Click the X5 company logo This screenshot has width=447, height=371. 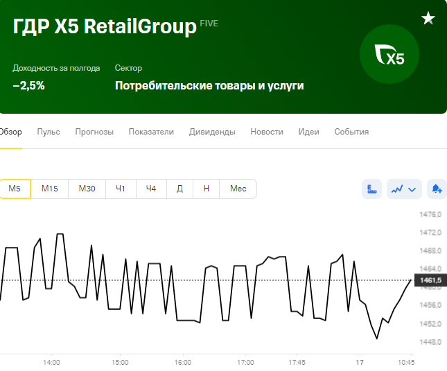tap(389, 54)
